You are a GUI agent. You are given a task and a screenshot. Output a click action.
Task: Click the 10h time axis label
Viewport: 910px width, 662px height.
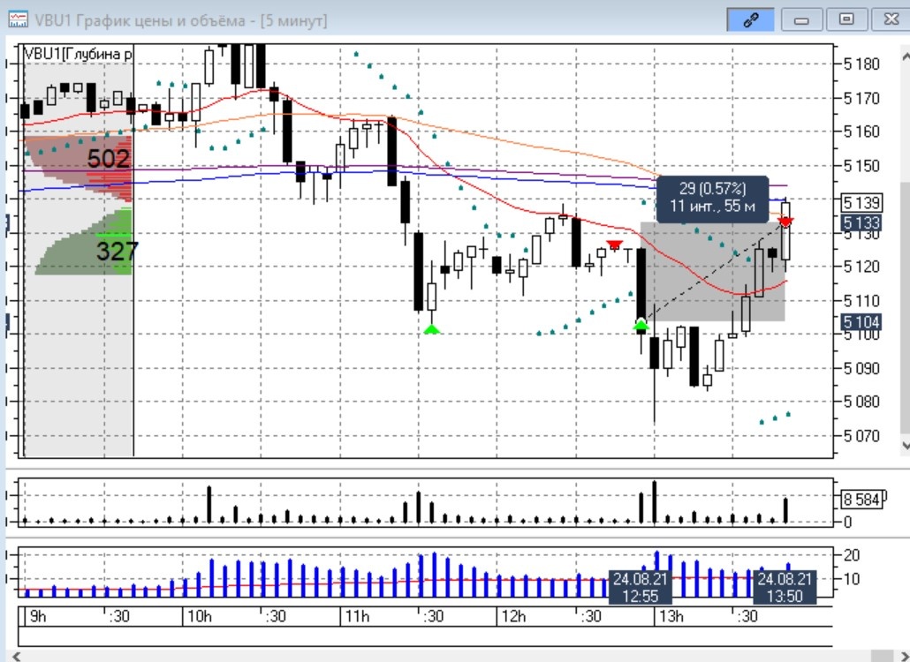[x=199, y=616]
